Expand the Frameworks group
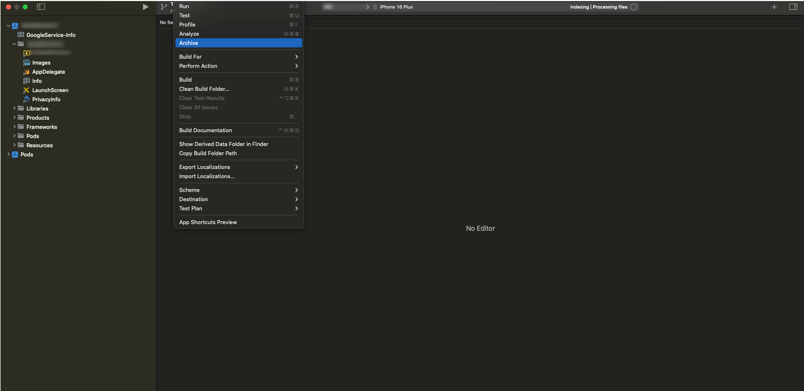804x391 pixels. 15,127
